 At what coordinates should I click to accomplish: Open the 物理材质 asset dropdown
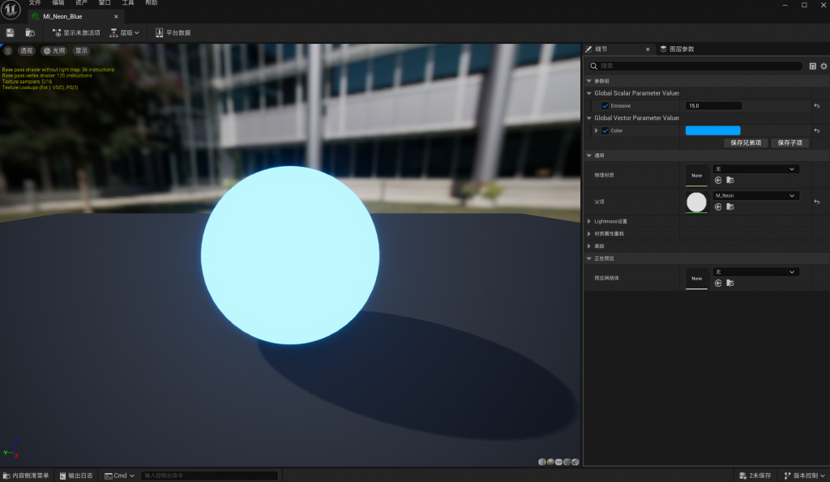(x=755, y=168)
